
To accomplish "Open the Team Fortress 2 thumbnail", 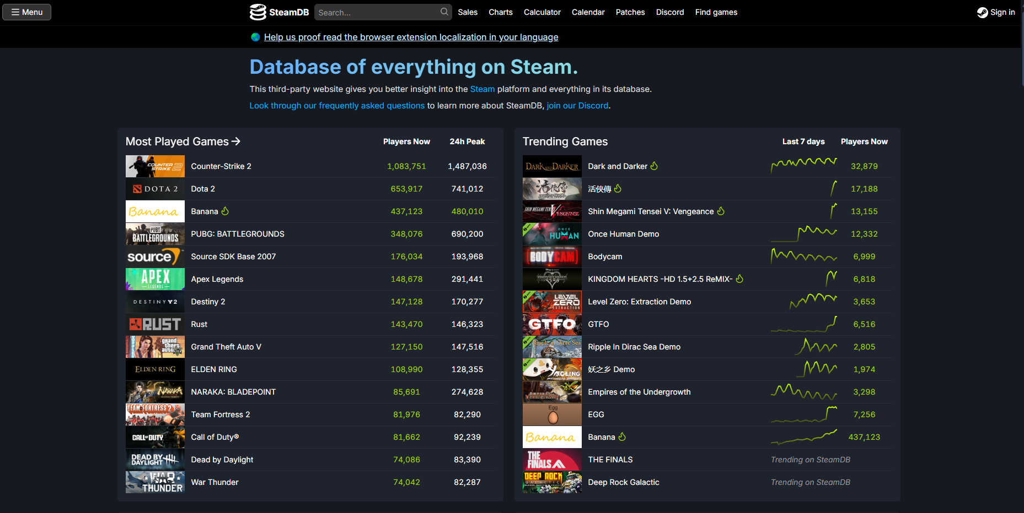I will click(155, 414).
